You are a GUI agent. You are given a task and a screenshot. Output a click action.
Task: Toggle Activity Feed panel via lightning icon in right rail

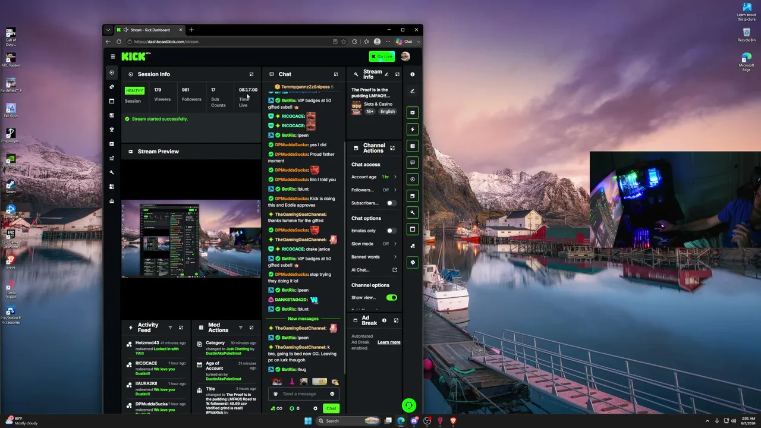click(x=413, y=129)
